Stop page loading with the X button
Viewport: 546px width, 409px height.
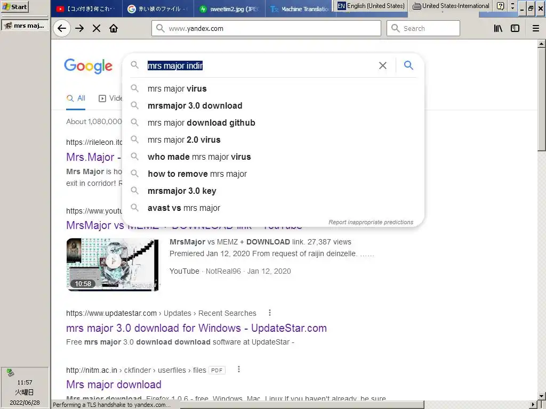tap(97, 29)
